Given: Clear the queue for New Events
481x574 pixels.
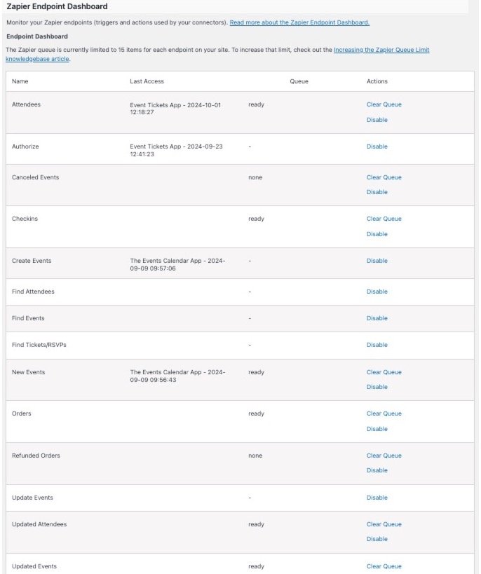Looking at the screenshot, I should pyautogui.click(x=383, y=372).
